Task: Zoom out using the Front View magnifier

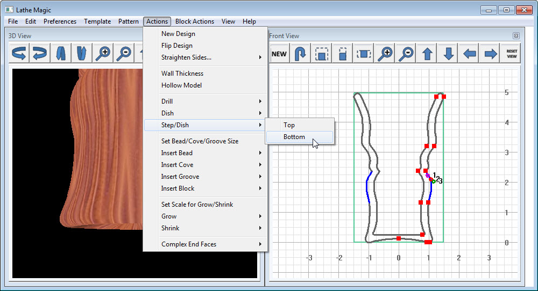Action: tap(407, 54)
